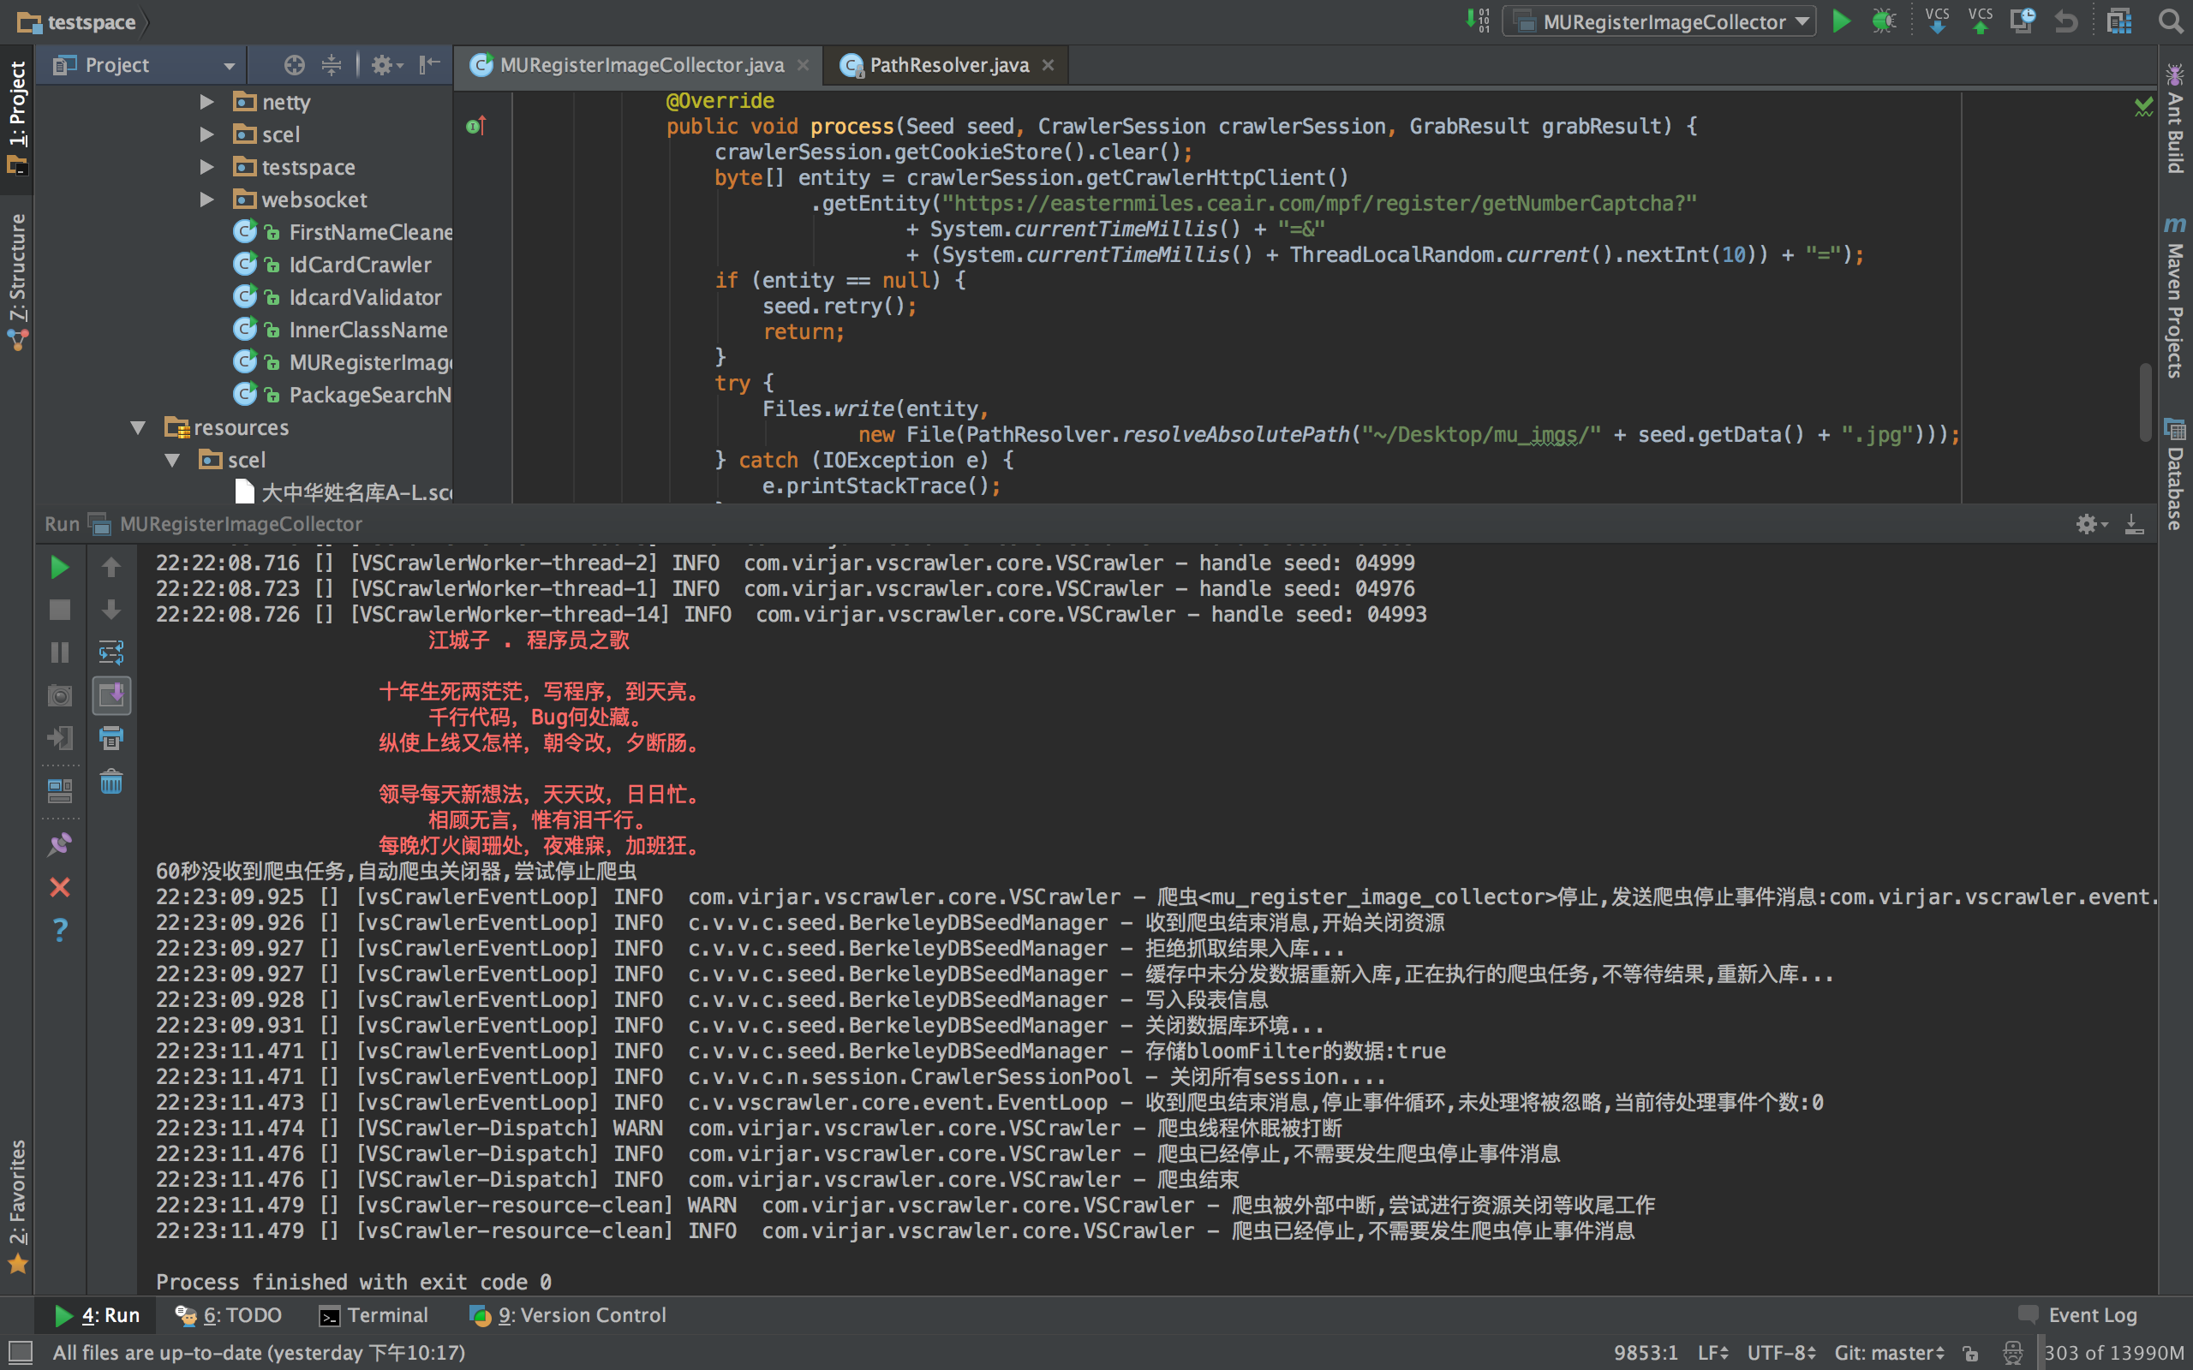The image size is (2193, 1370).
Task: Collapse the resources folder
Action: 139,427
